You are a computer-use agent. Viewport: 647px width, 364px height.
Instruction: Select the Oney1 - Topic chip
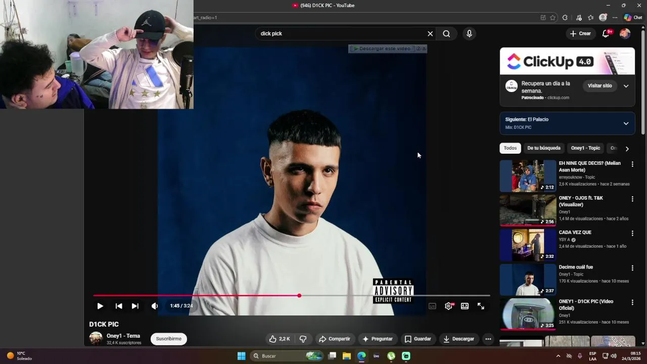click(x=585, y=148)
